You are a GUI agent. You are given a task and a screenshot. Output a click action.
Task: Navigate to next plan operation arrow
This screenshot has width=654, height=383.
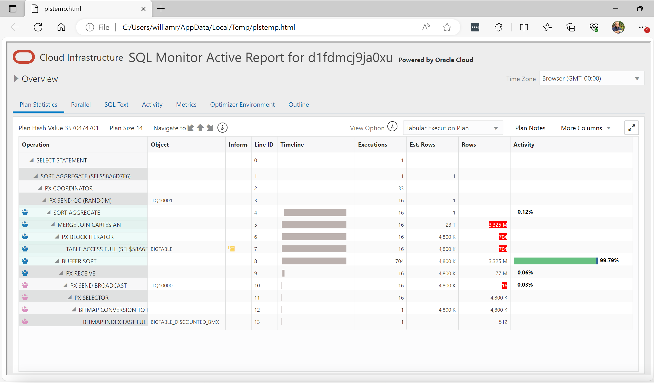point(210,128)
